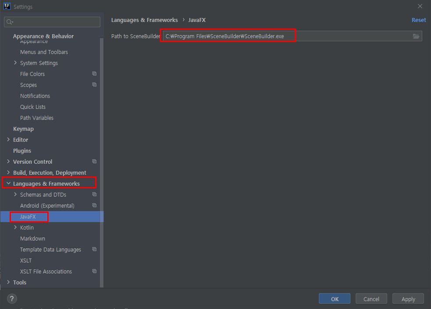
Task: Click project-level icon beside Scopes
Action: [x=94, y=85]
